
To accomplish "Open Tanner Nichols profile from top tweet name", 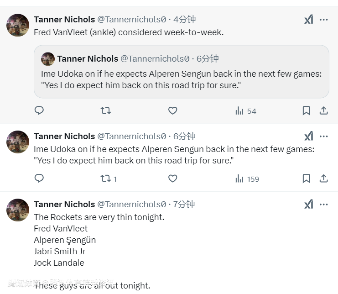I will pyautogui.click(x=64, y=20).
